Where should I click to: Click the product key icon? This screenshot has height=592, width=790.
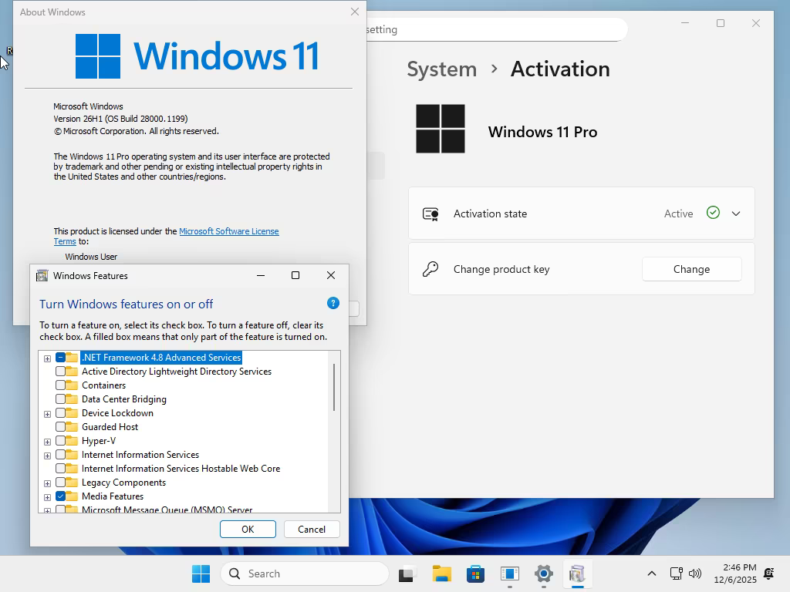(x=430, y=269)
